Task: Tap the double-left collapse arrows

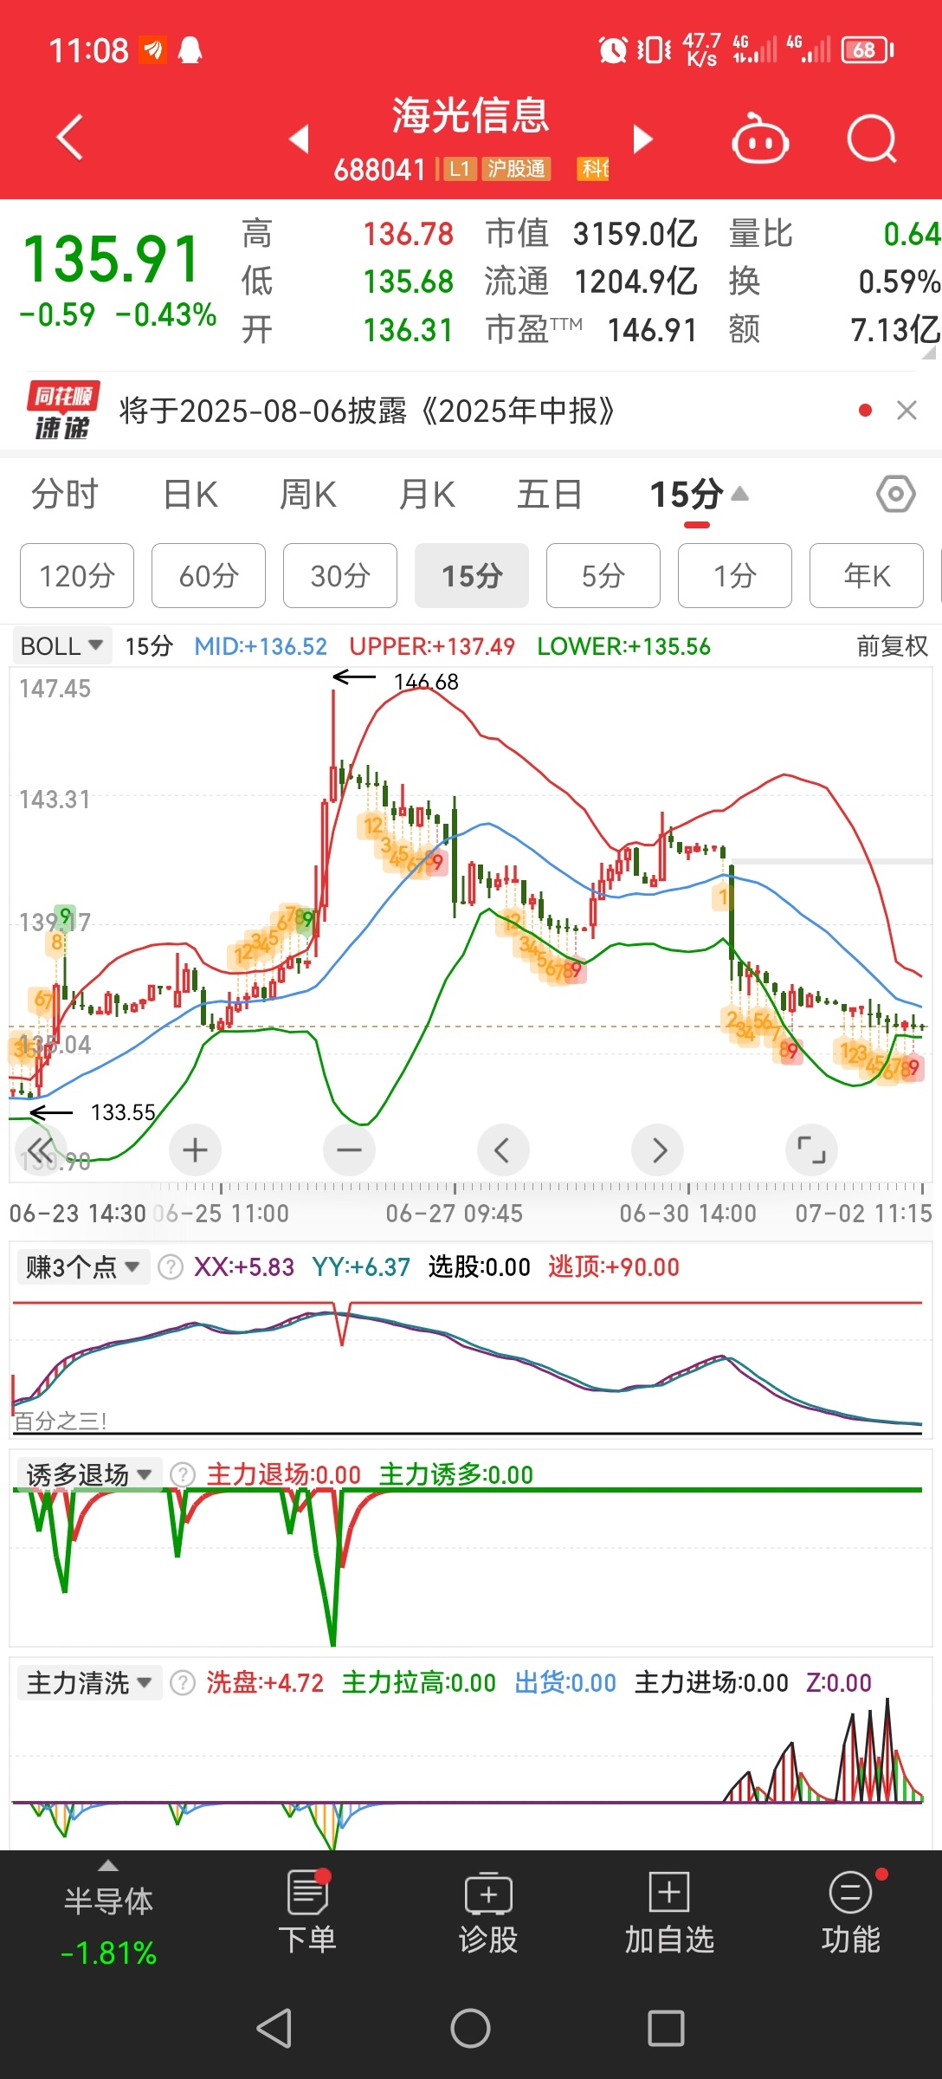Action: [x=41, y=1150]
